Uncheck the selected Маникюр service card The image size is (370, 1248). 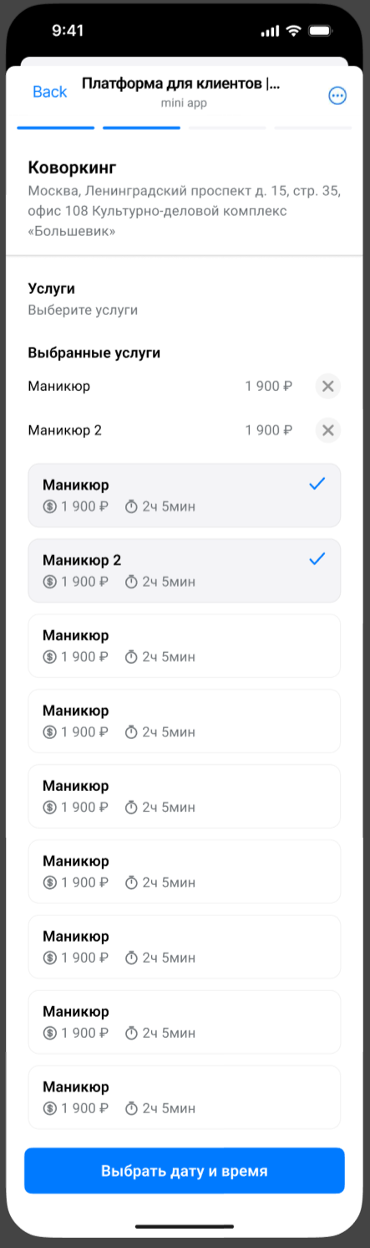tap(185, 496)
